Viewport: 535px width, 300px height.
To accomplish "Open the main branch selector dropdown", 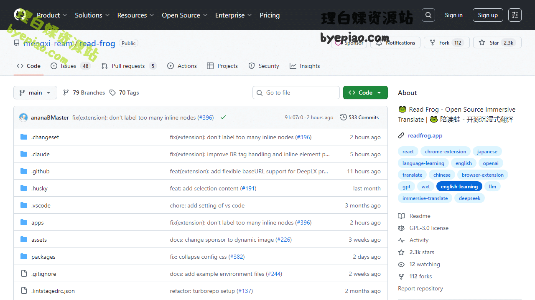I will coord(35,92).
